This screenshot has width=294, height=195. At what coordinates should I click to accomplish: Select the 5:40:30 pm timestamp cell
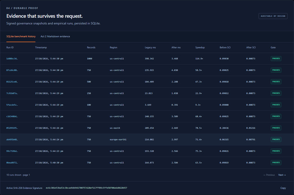pos(49,163)
